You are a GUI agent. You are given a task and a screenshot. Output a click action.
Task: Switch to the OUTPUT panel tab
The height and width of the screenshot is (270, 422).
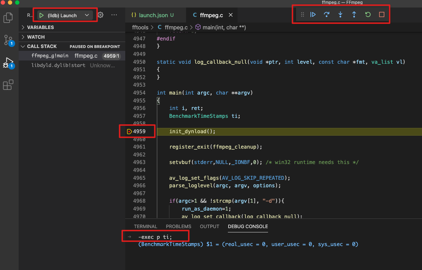[x=210, y=226]
